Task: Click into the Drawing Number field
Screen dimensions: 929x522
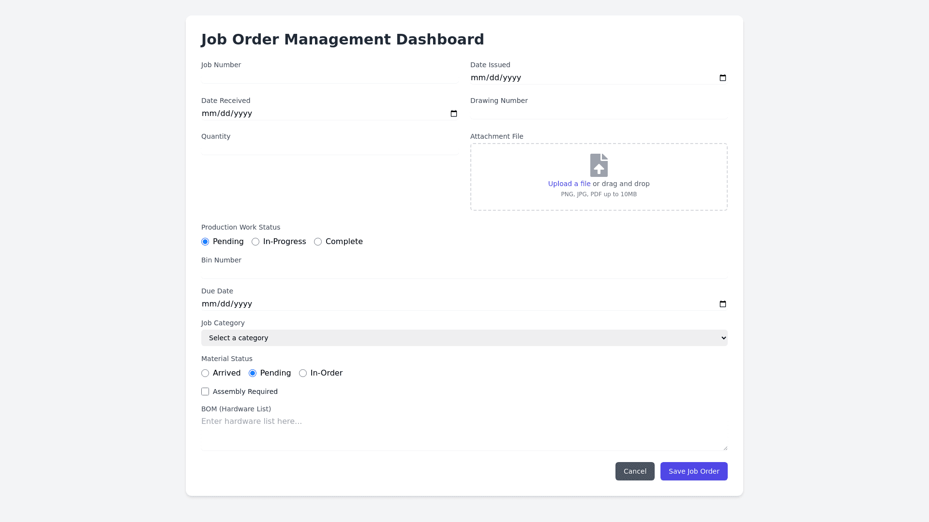Action: [599, 113]
